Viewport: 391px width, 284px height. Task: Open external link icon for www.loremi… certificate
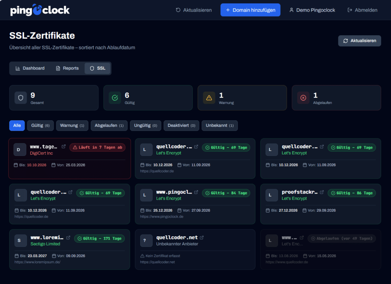tap(68, 238)
